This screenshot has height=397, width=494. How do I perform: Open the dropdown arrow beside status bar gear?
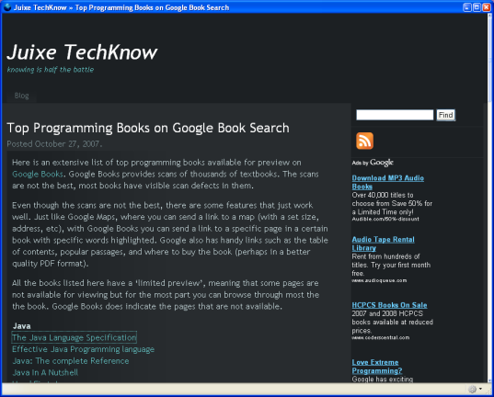480,389
